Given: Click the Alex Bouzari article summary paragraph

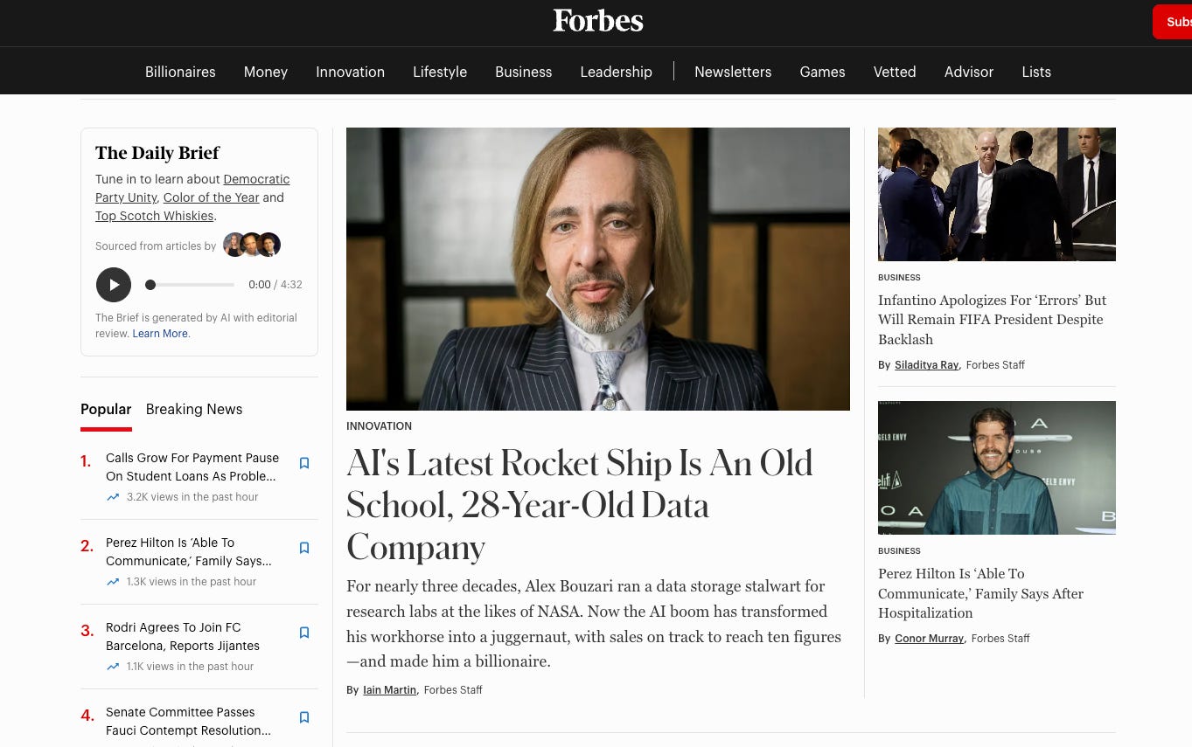Looking at the screenshot, I should (594, 624).
